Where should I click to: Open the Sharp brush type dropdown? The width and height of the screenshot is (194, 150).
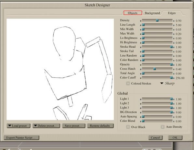click(x=167, y=83)
